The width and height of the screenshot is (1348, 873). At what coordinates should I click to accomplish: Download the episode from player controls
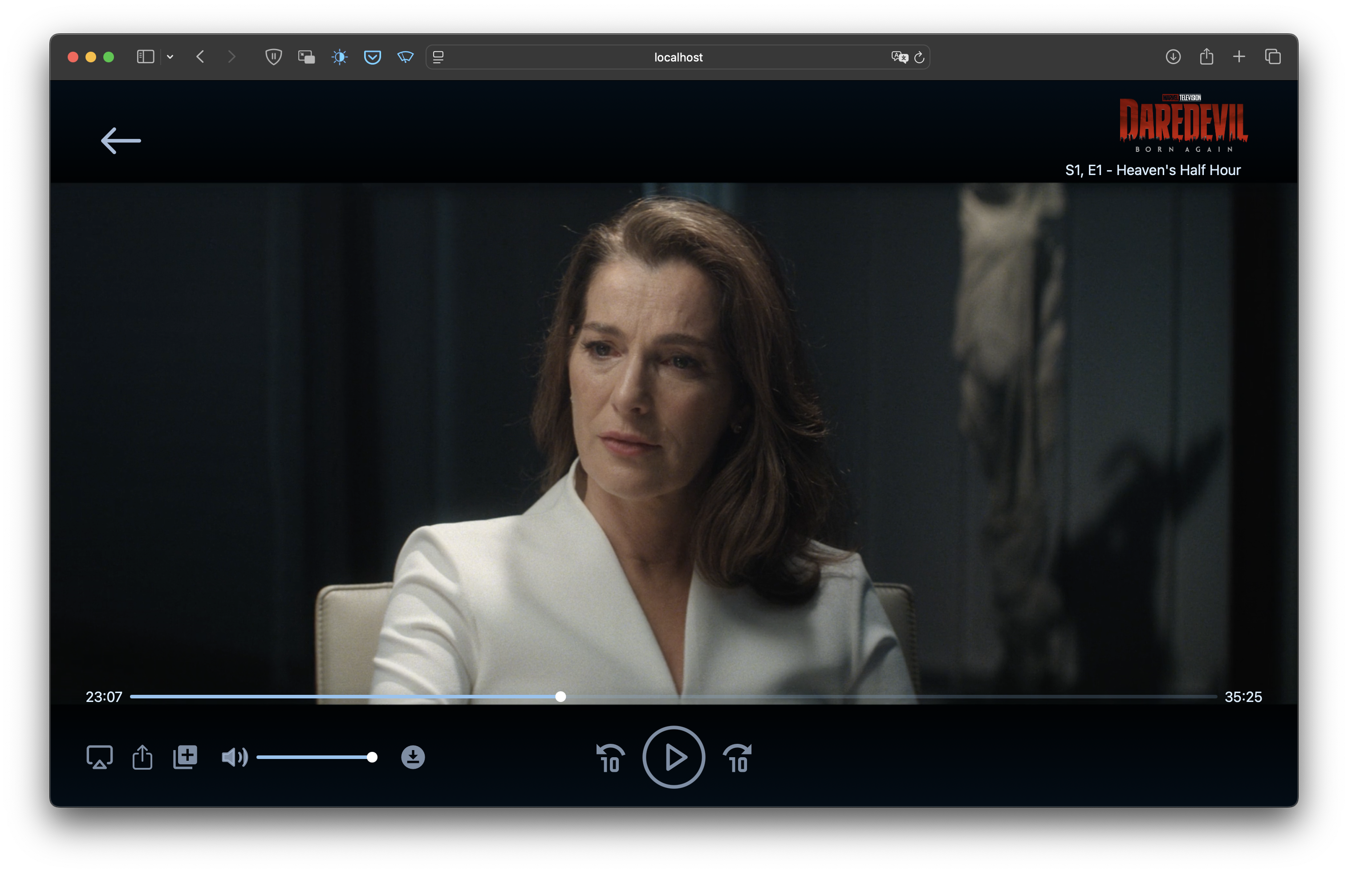click(x=413, y=757)
